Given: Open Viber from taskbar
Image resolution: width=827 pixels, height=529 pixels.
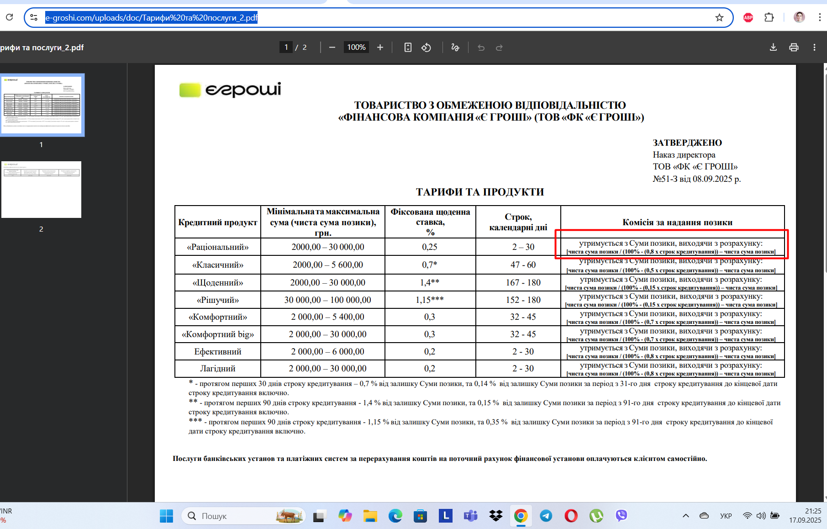Looking at the screenshot, I should click(621, 516).
